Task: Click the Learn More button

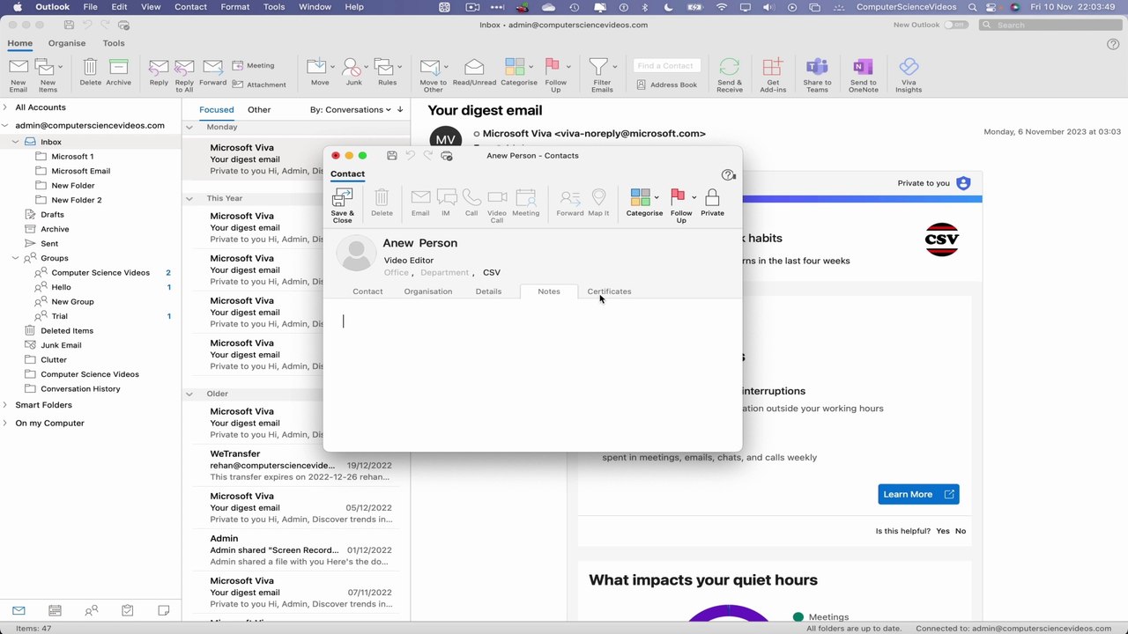Action: point(918,494)
